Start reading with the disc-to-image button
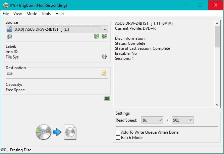 pos(56,132)
